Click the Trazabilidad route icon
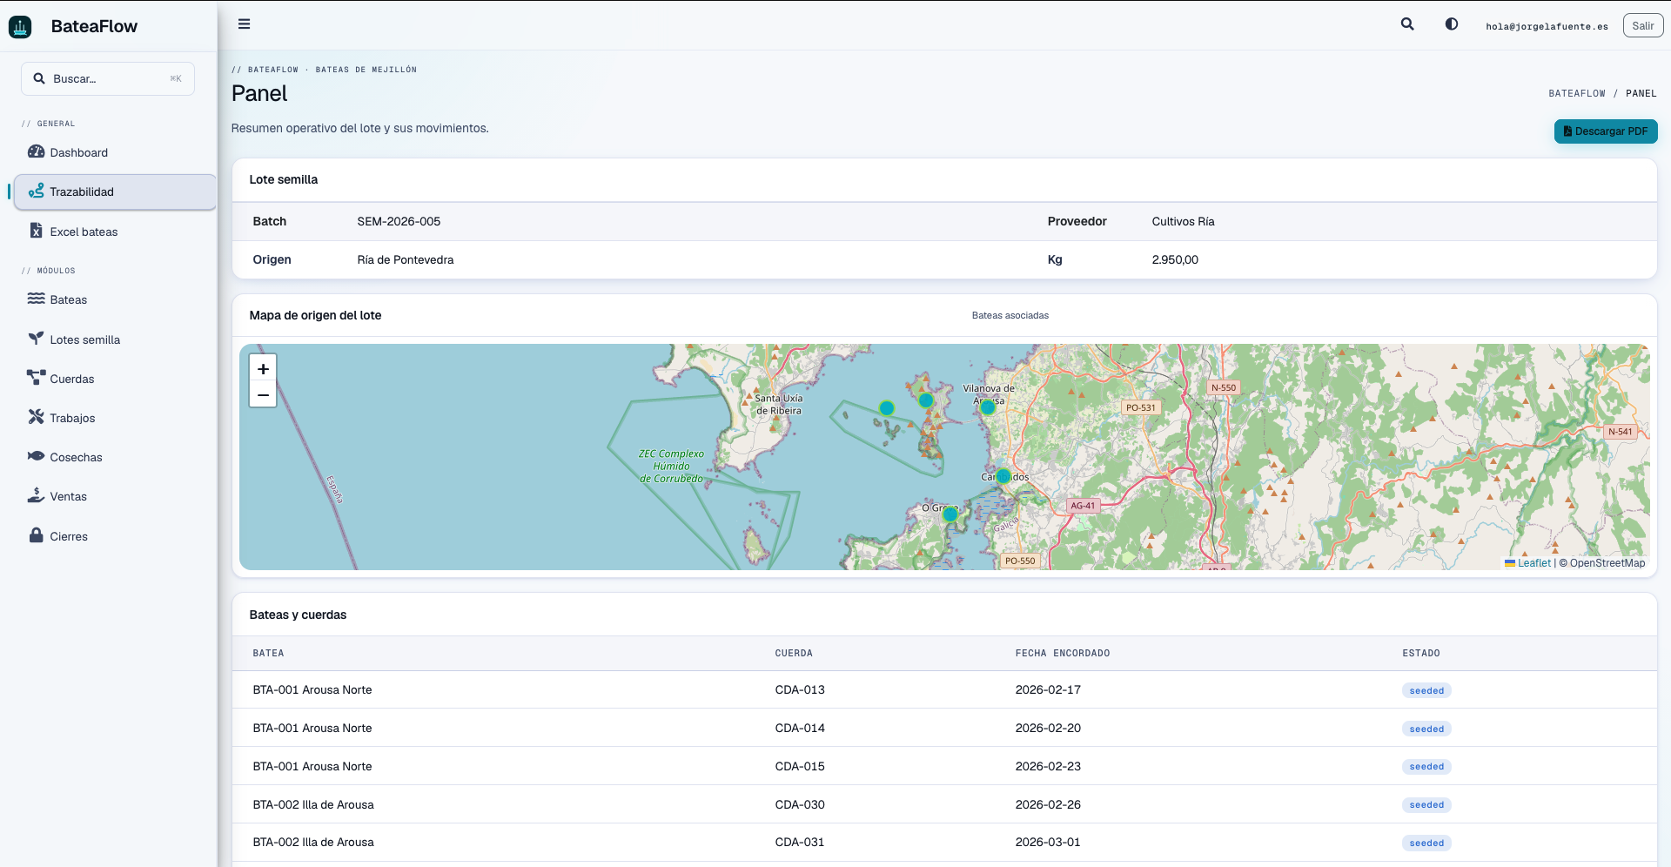1671x867 pixels. (36, 191)
